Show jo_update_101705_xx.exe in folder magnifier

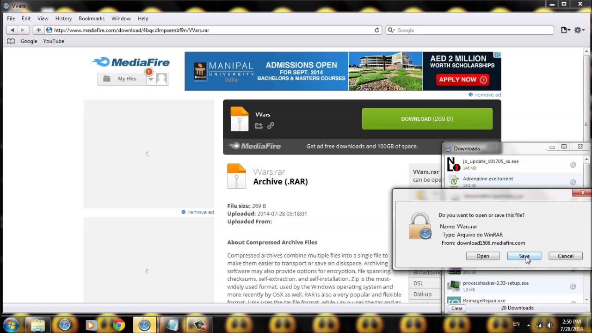(573, 165)
